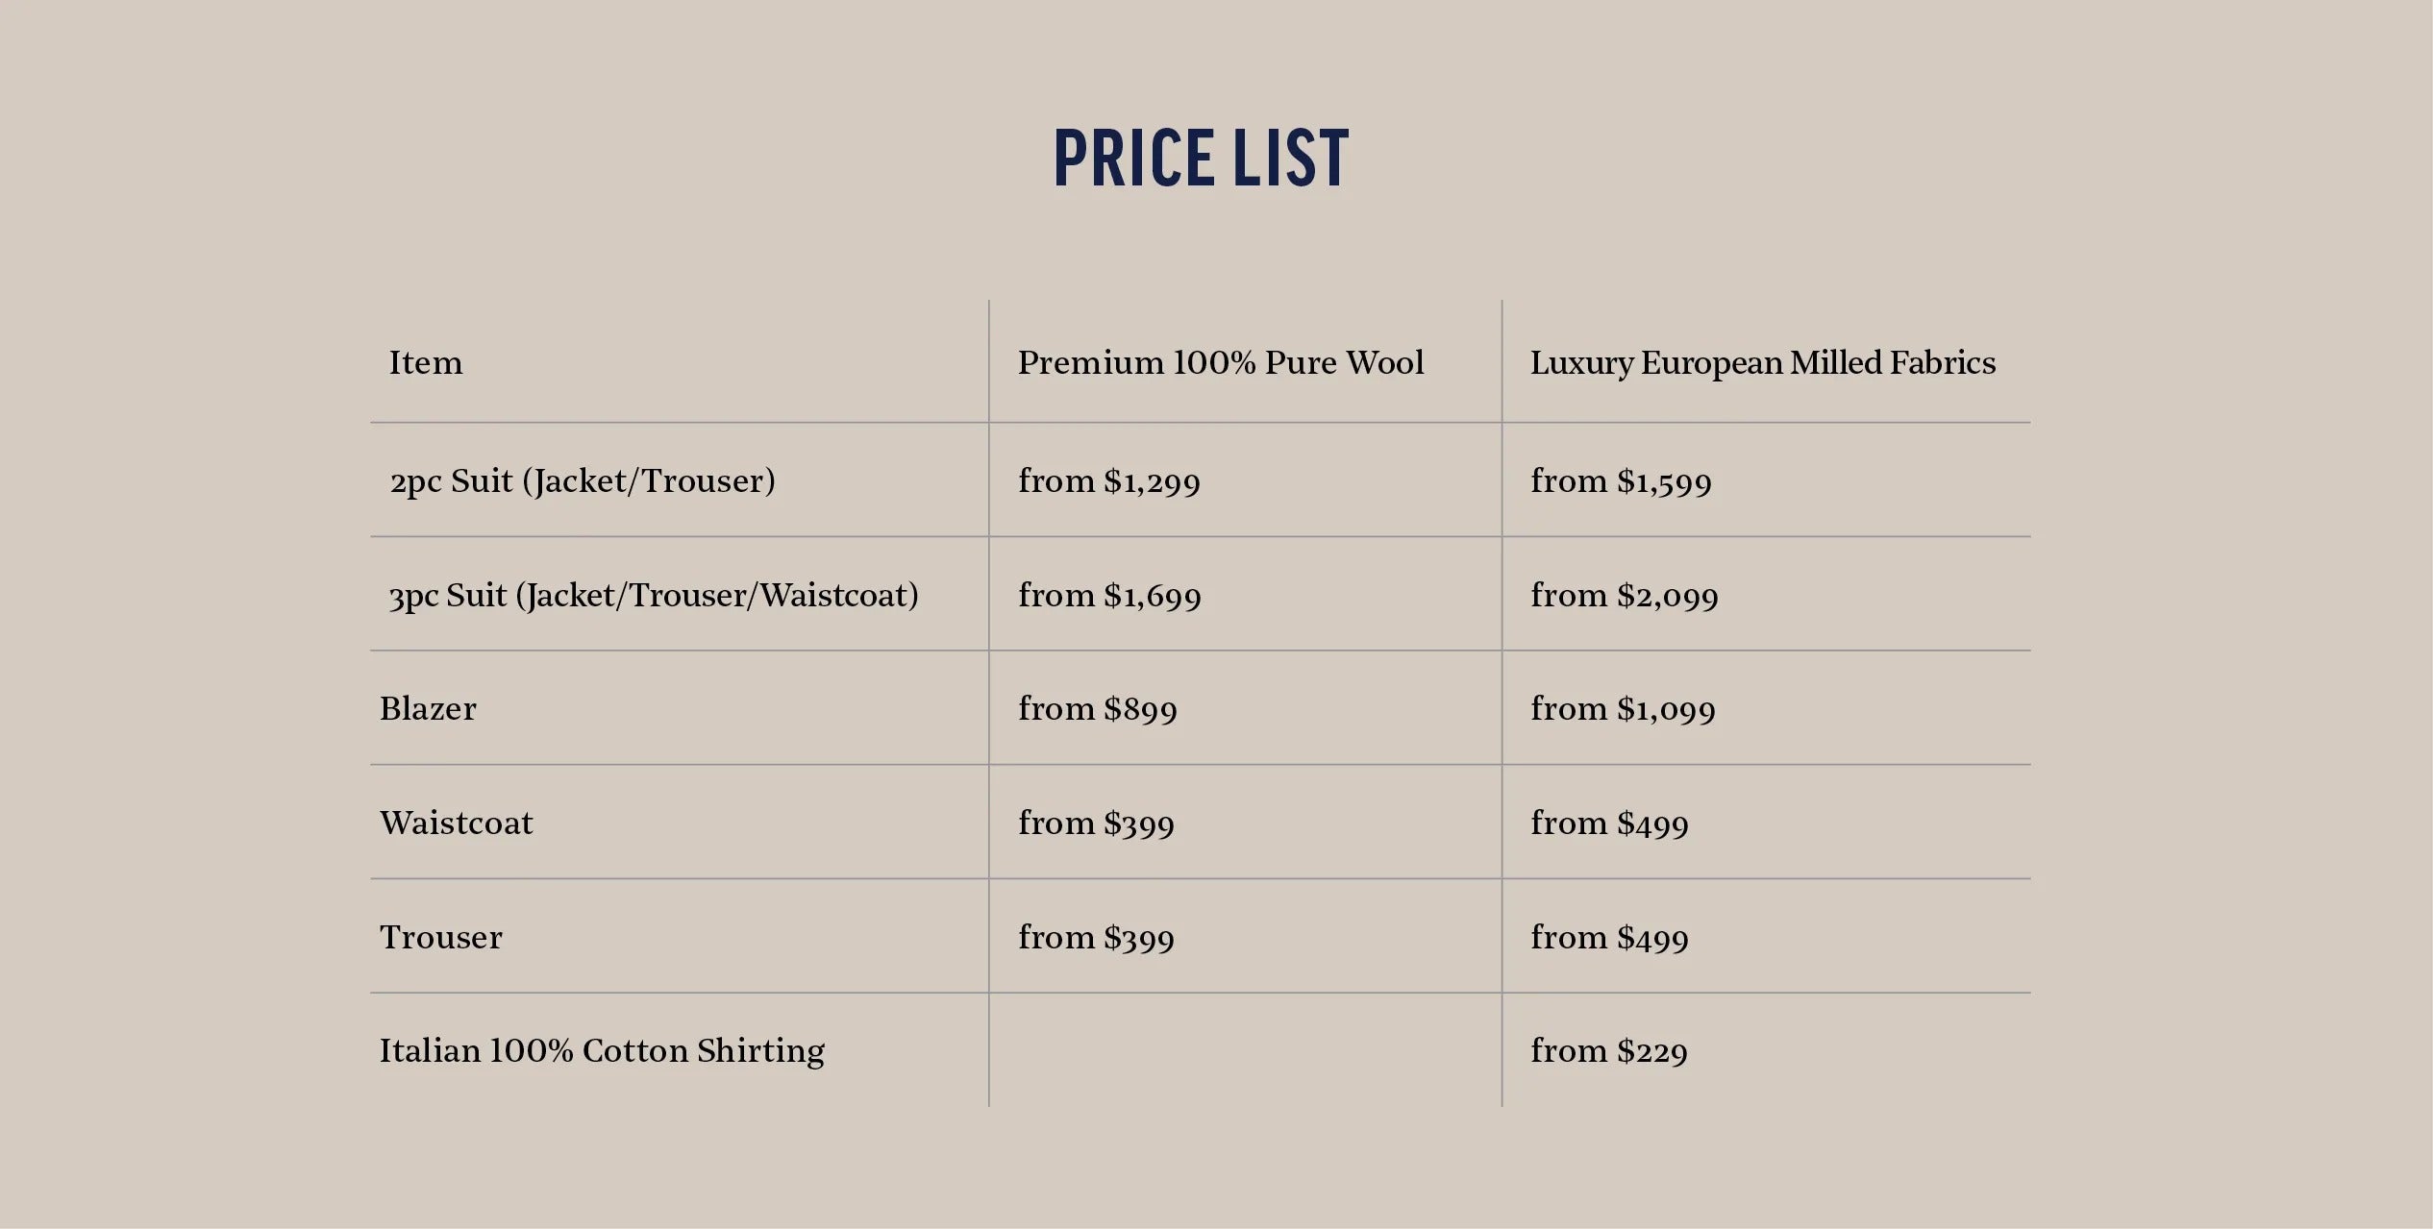Click the from $1,699 price
Screen dimensions: 2433x1229
coord(1110,596)
